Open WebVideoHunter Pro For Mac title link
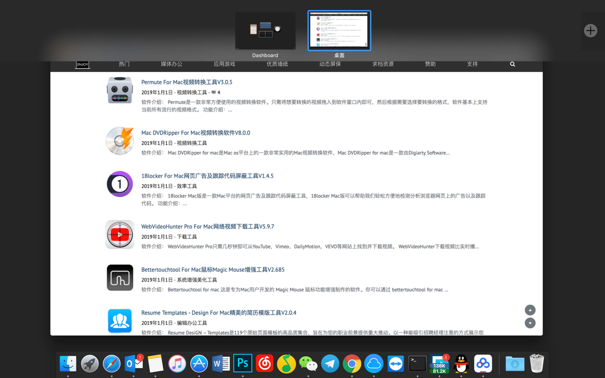The image size is (605, 378). coord(208,227)
